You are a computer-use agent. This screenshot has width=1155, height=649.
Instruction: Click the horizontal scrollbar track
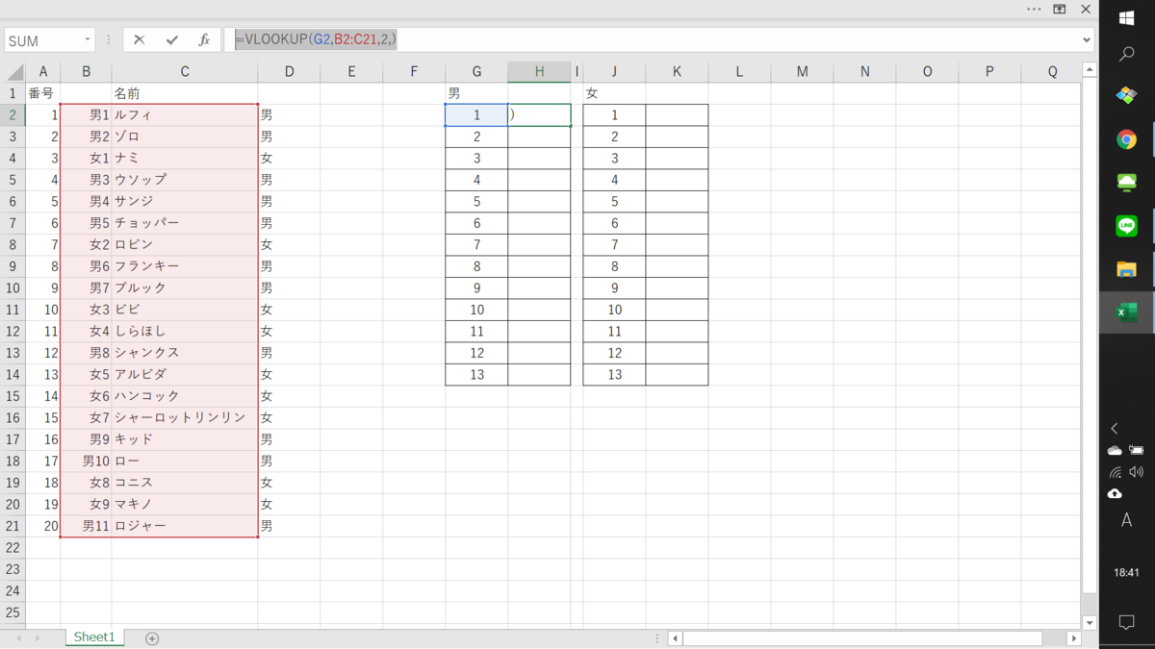(862, 638)
